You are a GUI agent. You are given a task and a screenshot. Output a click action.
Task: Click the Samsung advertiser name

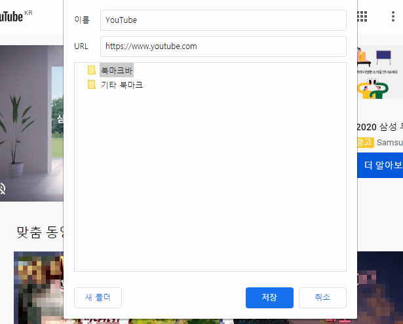(x=390, y=142)
